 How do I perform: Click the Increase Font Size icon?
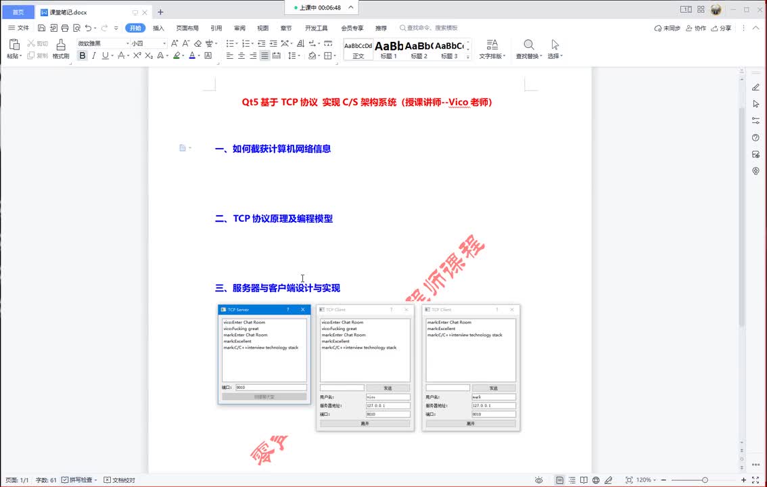175,43
